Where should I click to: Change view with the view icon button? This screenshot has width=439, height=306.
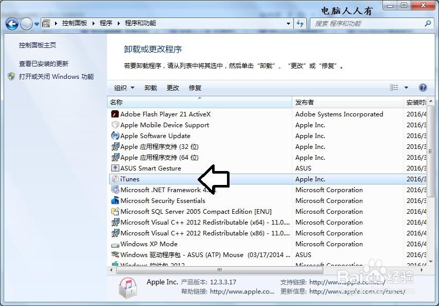[394, 88]
